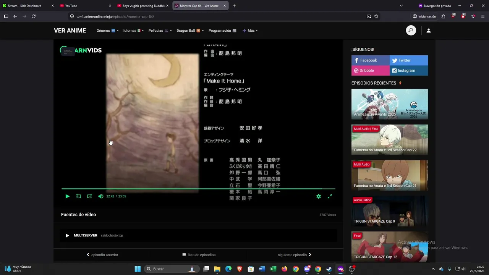This screenshot has width=489, height=275.
Task: Go to episodio anterior
Action: tap(102, 255)
